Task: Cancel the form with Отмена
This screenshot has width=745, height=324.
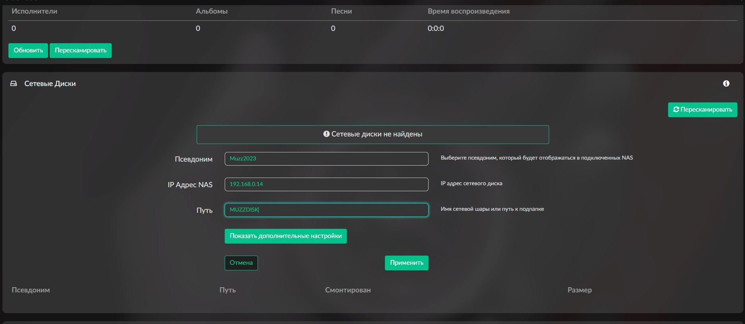Action: click(241, 263)
